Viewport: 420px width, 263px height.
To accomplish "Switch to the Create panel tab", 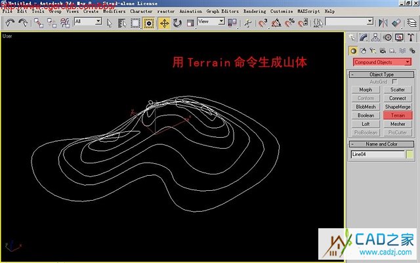I will (x=352, y=37).
